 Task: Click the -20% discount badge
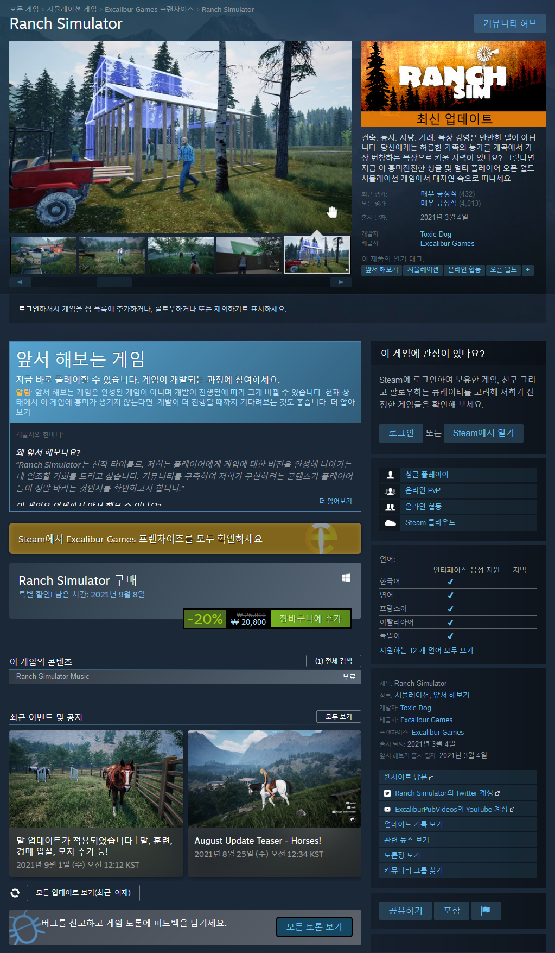coord(205,619)
